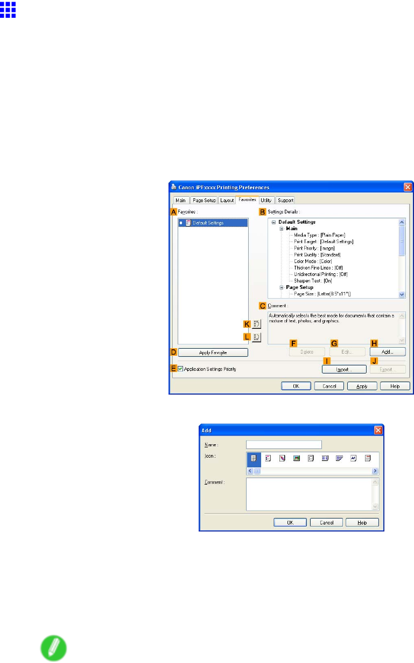Click the Apply Favorite button
This screenshot has height=663, width=414.
pyautogui.click(x=213, y=352)
